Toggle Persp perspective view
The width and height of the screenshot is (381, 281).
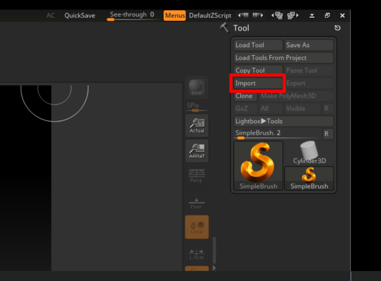click(197, 176)
